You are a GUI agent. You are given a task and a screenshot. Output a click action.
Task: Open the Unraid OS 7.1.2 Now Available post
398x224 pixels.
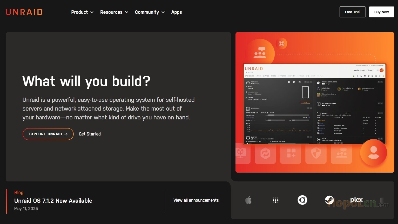pyautogui.click(x=53, y=201)
